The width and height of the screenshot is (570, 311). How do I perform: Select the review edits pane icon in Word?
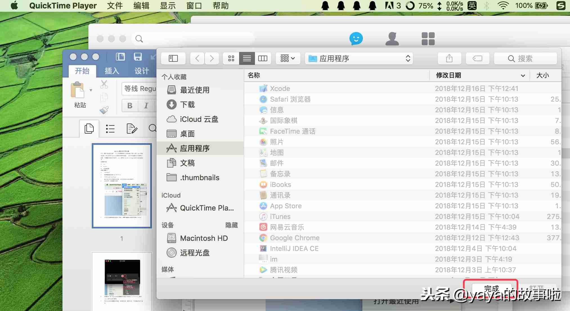click(132, 129)
